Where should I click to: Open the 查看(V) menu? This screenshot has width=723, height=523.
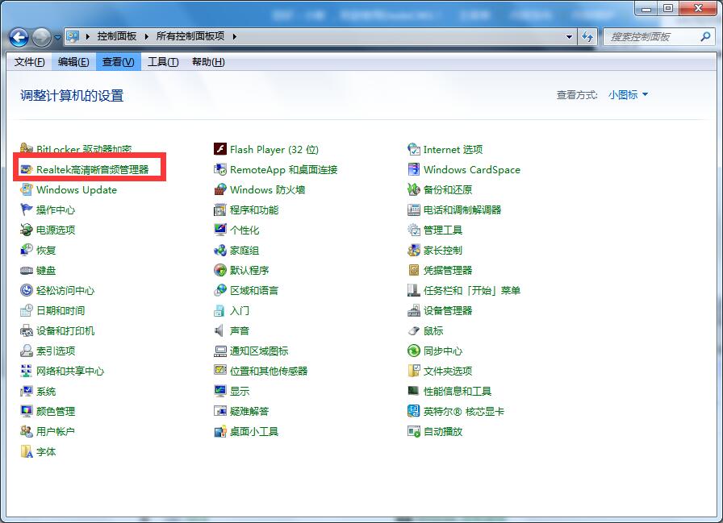click(x=118, y=62)
